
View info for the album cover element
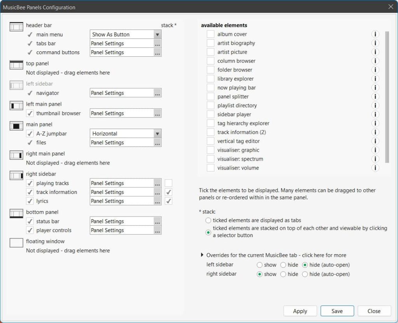[x=375, y=34]
